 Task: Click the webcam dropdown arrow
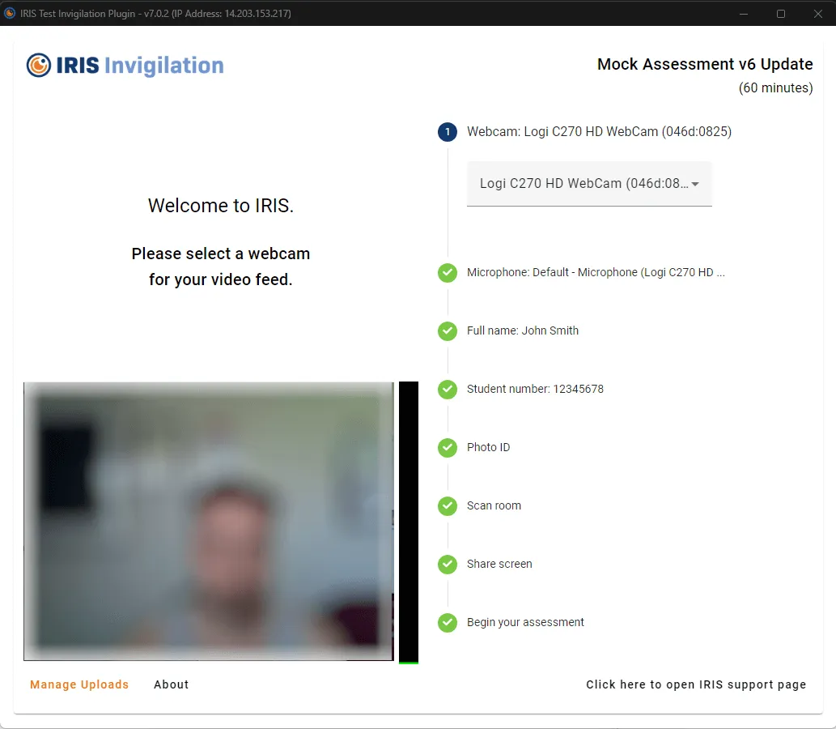(695, 184)
